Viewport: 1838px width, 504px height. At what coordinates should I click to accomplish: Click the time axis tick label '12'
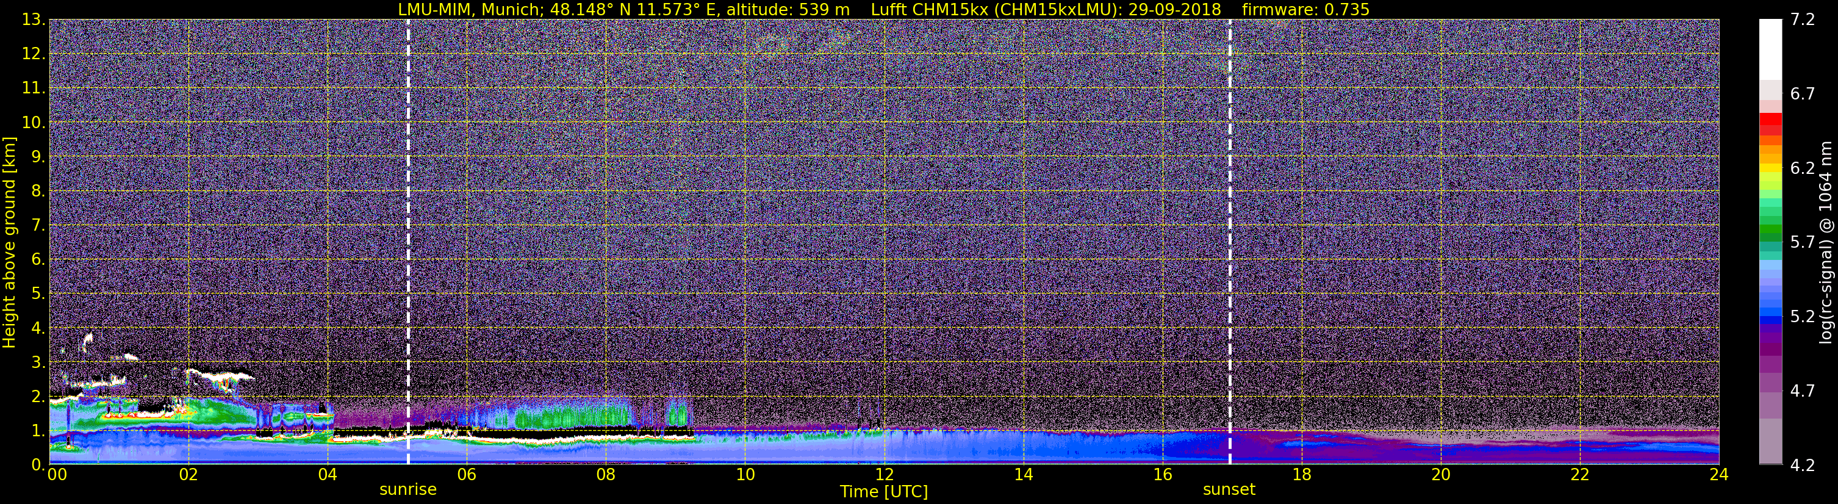(x=884, y=475)
